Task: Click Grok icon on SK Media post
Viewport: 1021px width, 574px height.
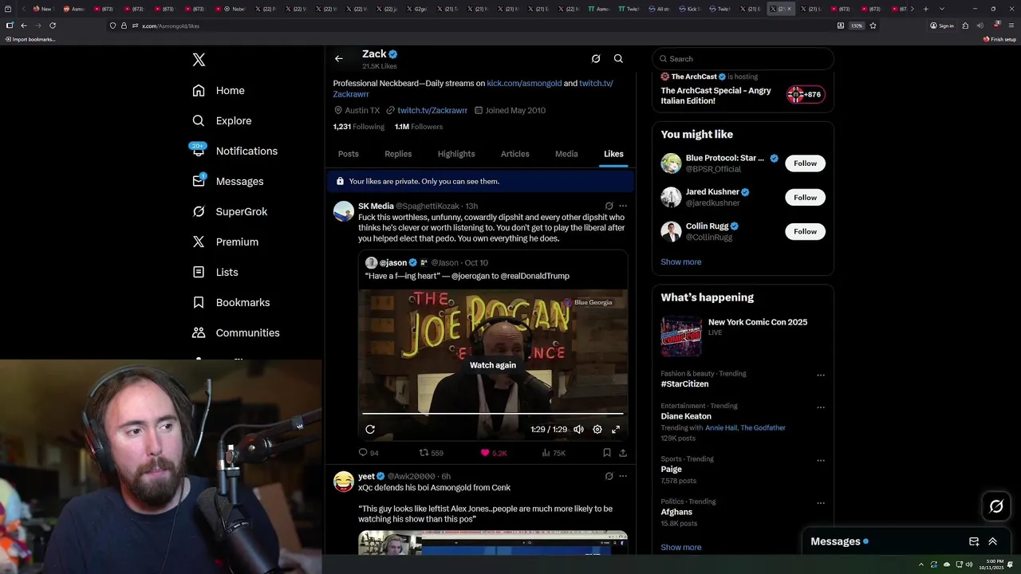Action: (x=609, y=206)
